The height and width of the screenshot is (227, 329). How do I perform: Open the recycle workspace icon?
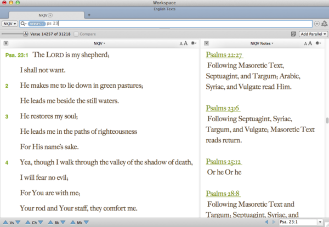tap(325, 24)
